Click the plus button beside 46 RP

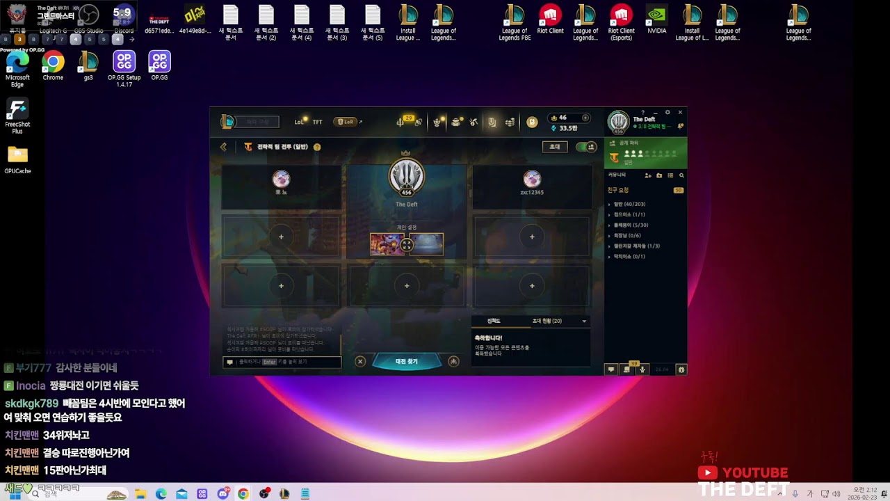(x=585, y=118)
